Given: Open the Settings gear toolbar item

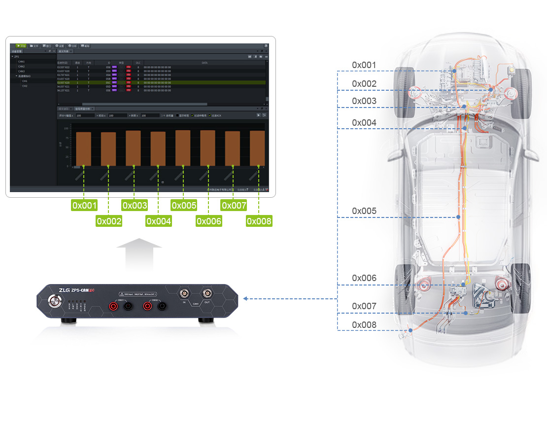Looking at the screenshot, I should click(60, 45).
